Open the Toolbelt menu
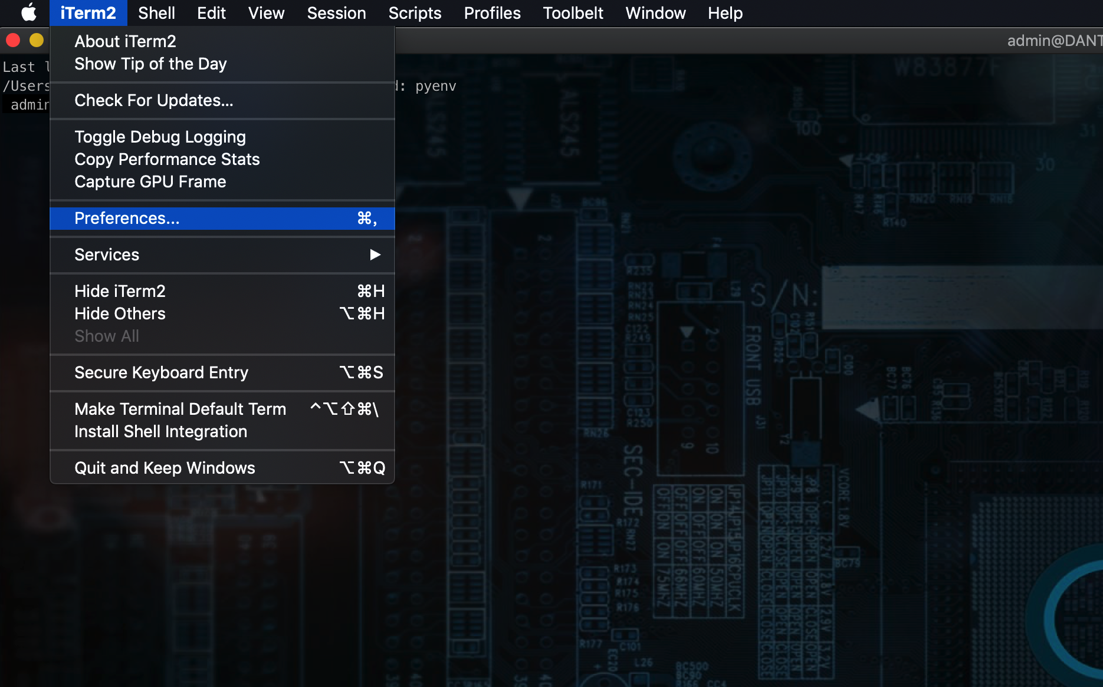 [573, 13]
